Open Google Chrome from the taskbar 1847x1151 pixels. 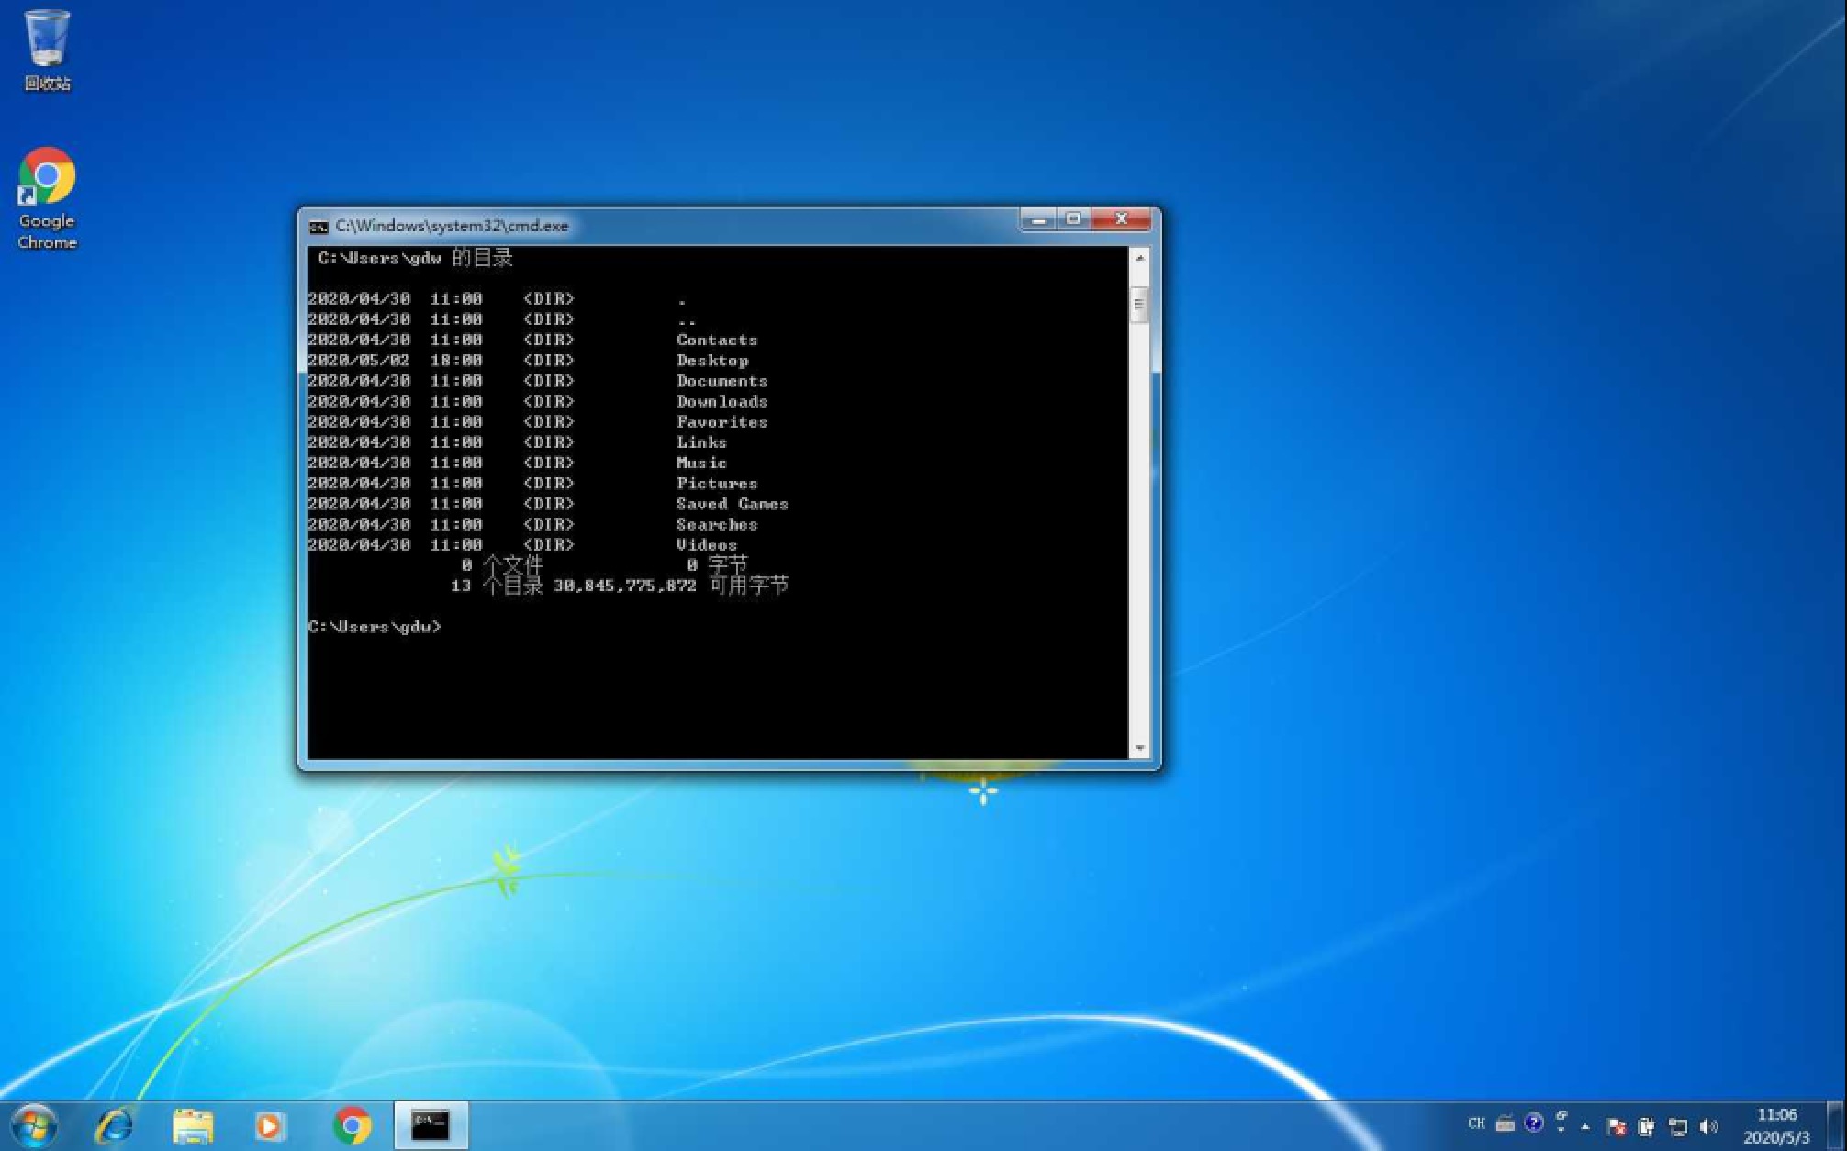[x=350, y=1123]
